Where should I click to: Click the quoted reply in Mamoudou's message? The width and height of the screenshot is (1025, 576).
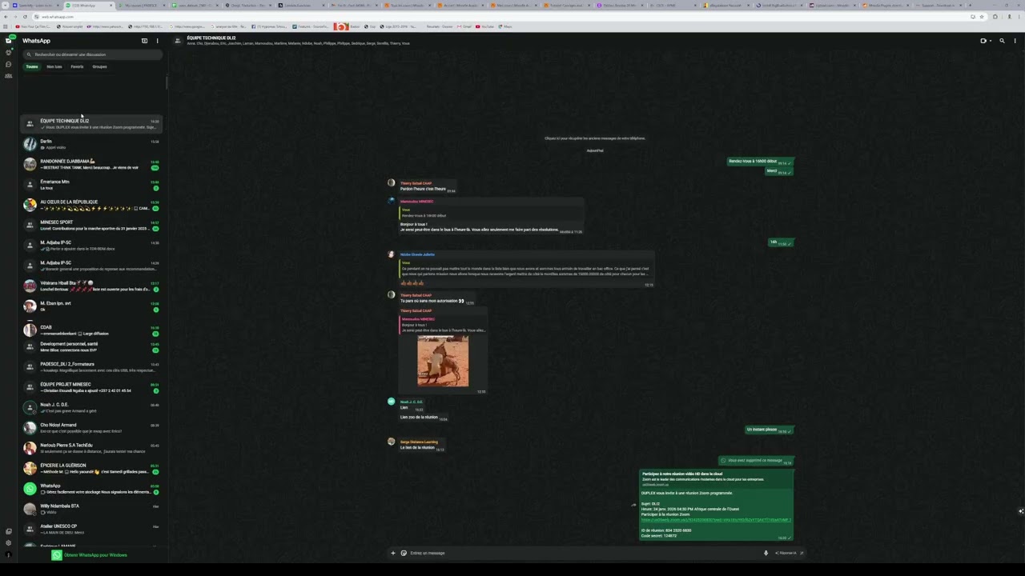490,213
